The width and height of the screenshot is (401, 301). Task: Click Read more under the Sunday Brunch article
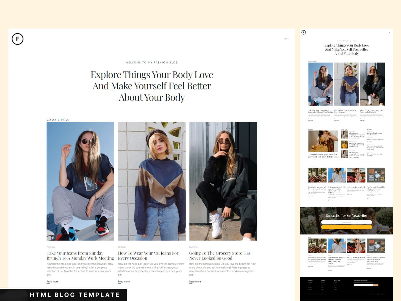click(52, 282)
